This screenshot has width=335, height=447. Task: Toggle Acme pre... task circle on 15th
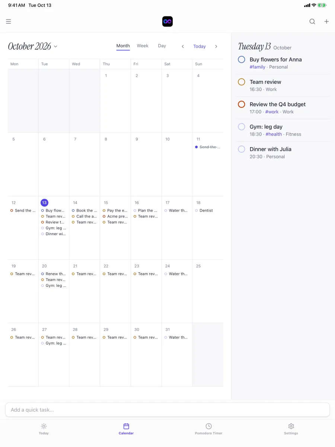(104, 216)
